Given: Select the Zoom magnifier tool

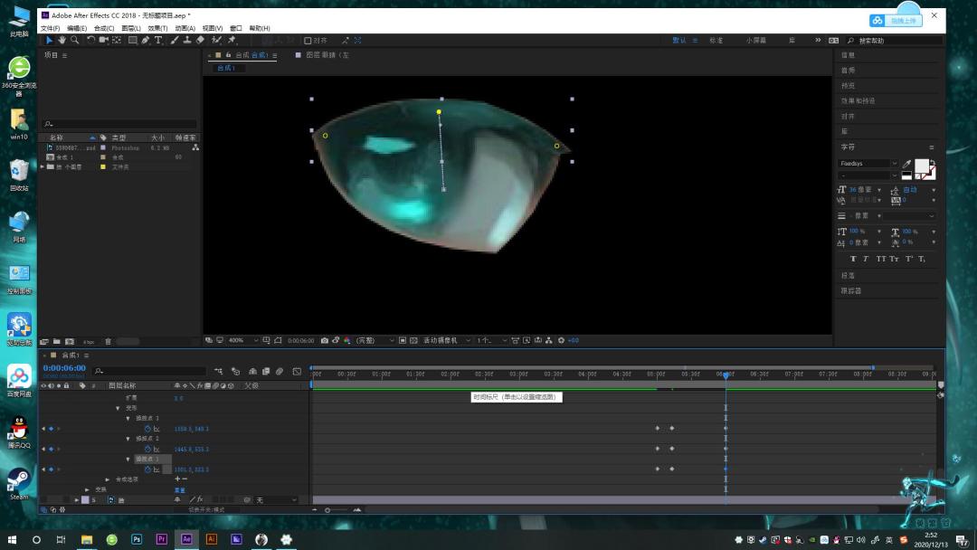Looking at the screenshot, I should (x=75, y=40).
